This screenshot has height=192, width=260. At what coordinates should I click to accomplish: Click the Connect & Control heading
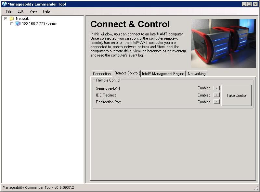click(x=130, y=24)
